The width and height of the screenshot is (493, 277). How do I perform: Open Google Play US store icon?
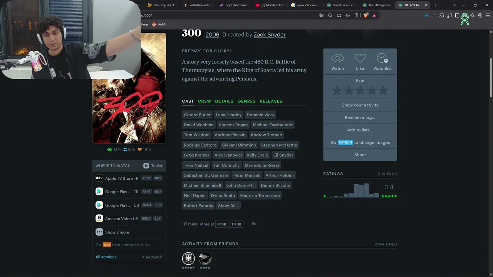99,205
